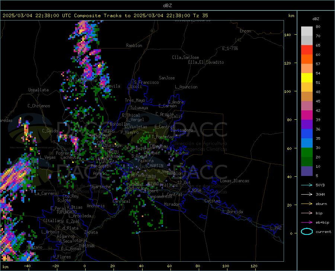Click the eburn yellow arrow legend icon
Viewport: 335px width, 271px height.
[307, 204]
